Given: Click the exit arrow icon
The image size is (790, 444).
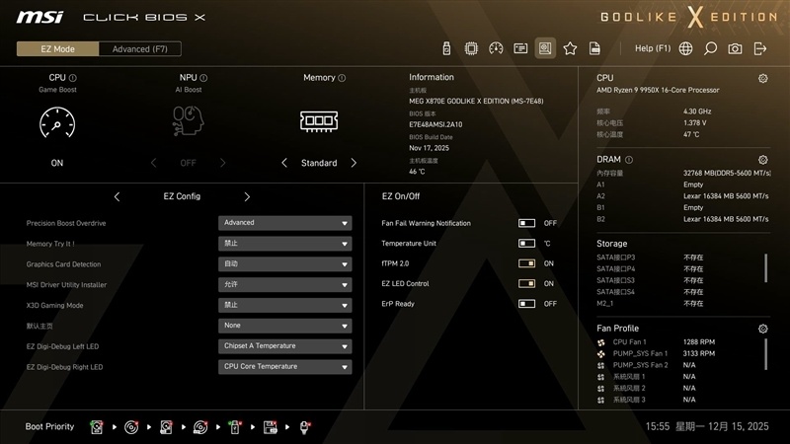Looking at the screenshot, I should click(x=759, y=48).
